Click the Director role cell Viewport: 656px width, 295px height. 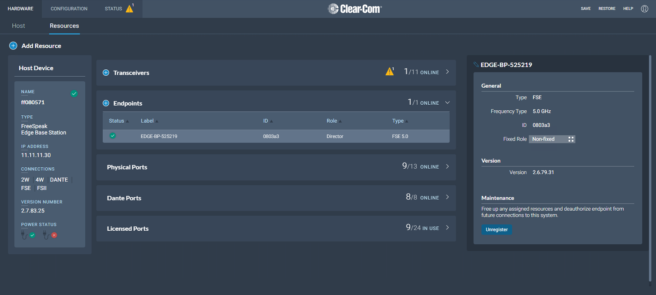(335, 136)
